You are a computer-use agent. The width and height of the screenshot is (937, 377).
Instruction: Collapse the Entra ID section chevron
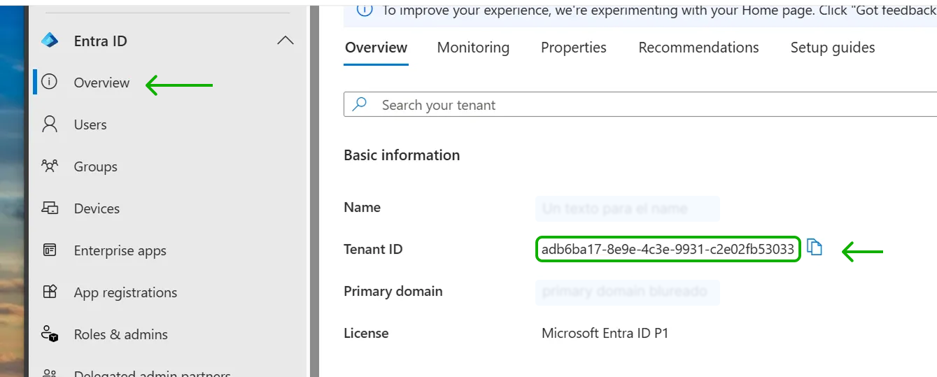click(x=285, y=41)
